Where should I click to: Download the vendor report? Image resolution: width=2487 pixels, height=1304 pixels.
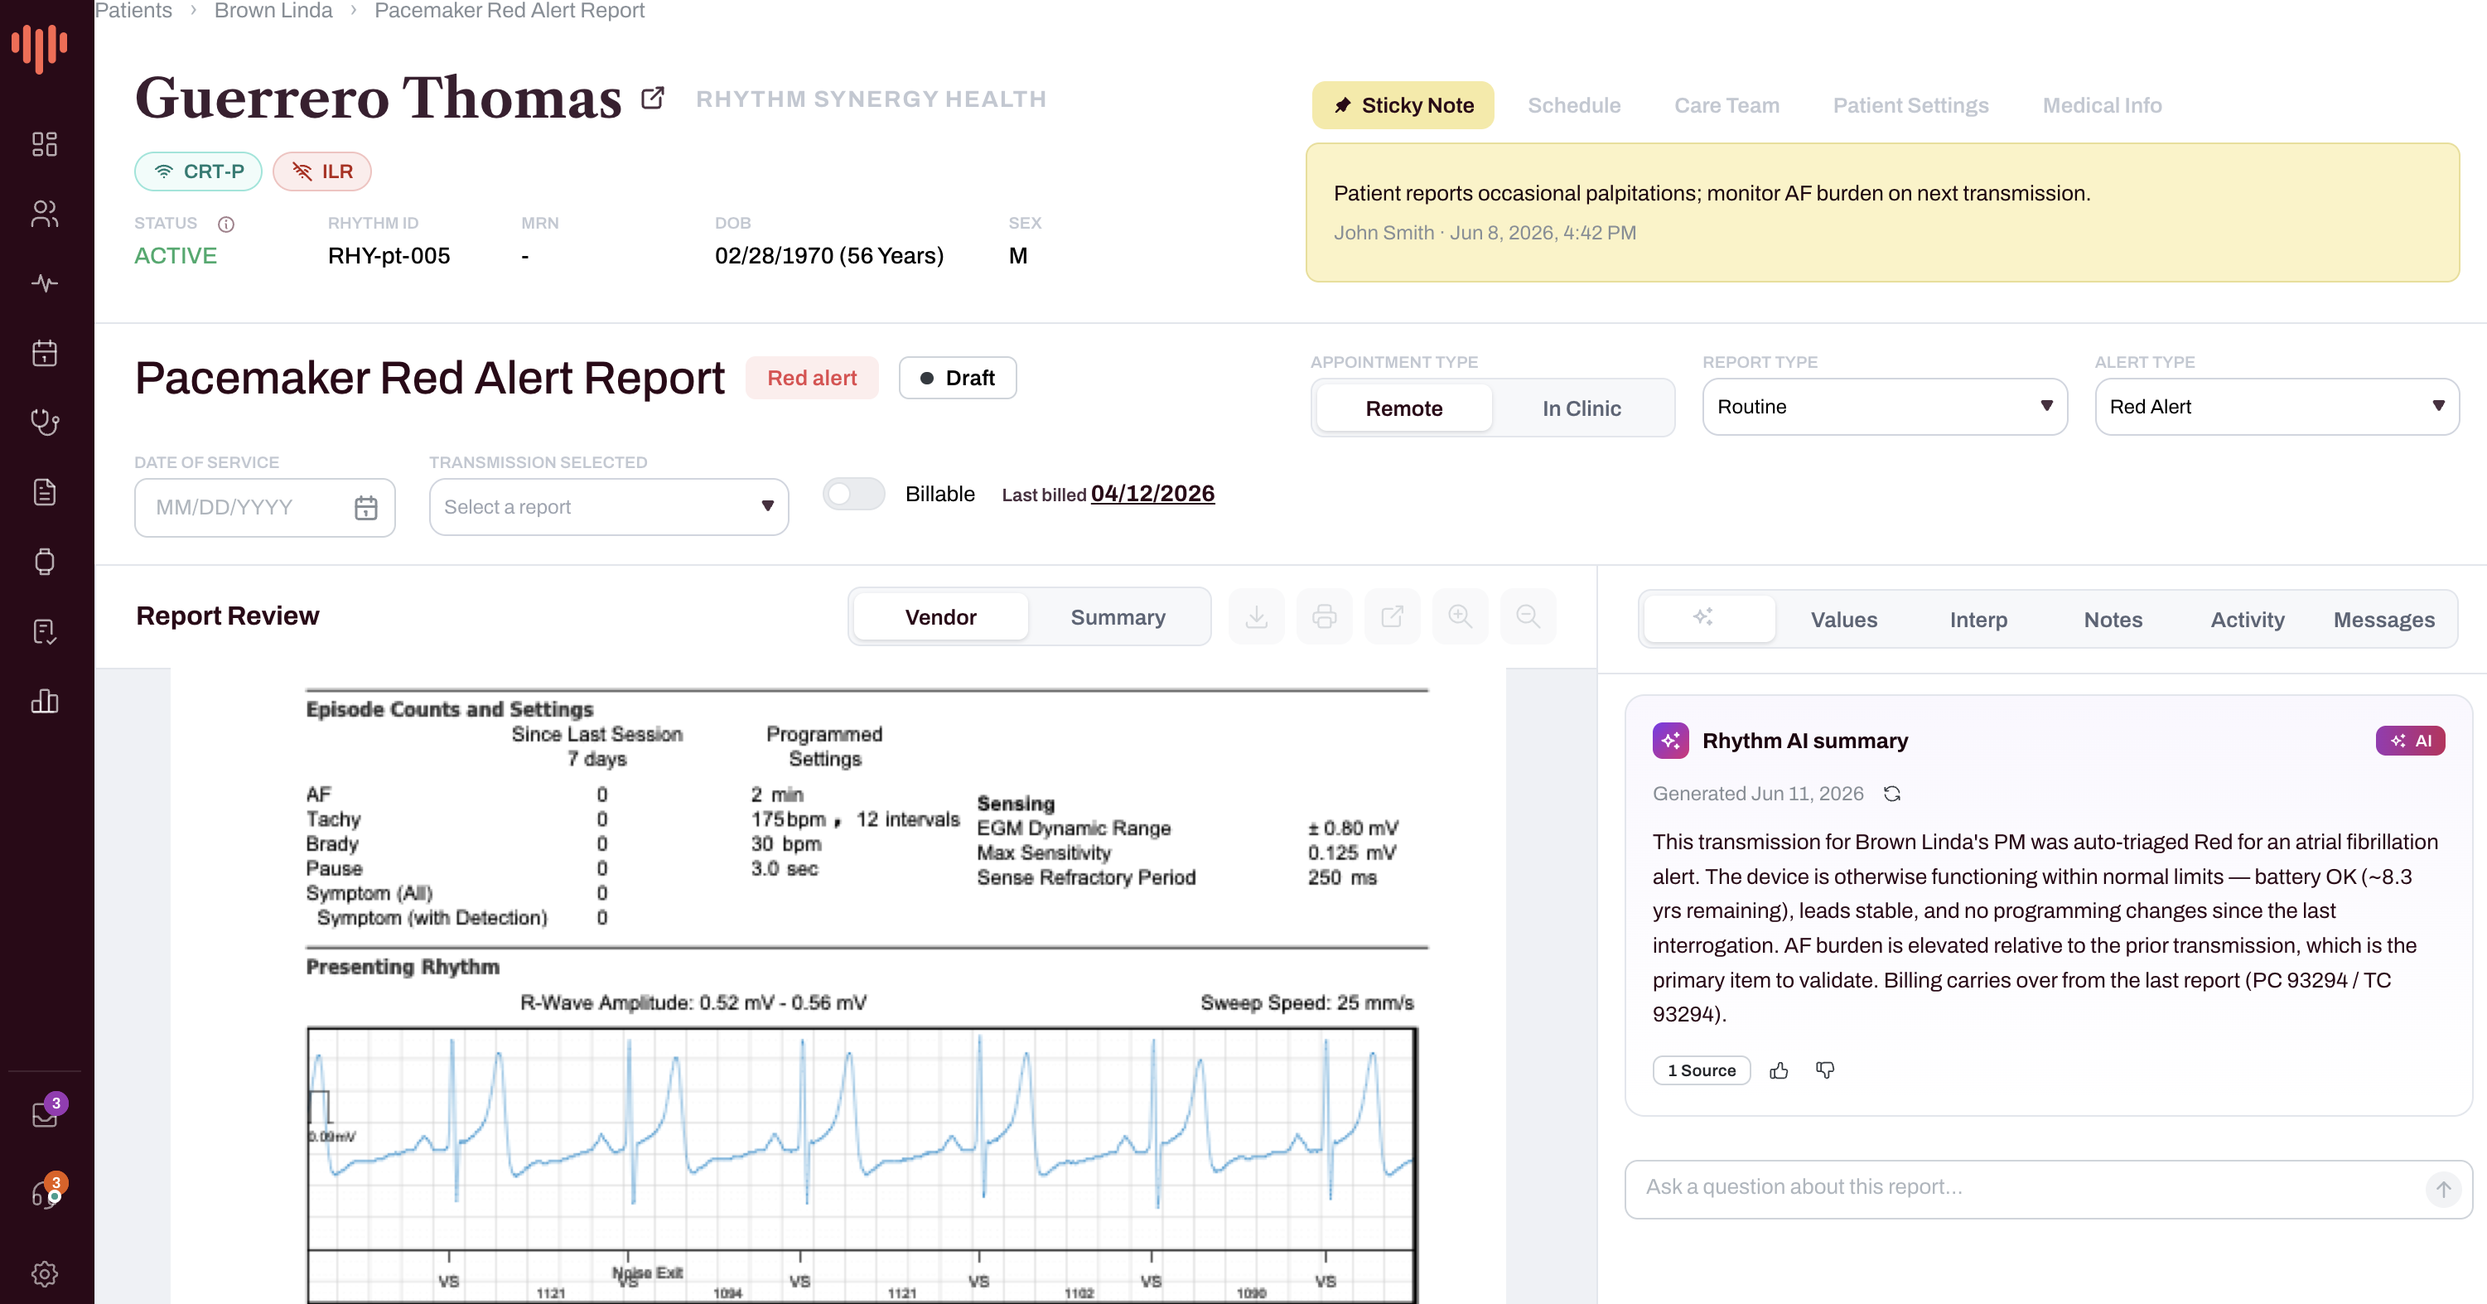coord(1256,616)
